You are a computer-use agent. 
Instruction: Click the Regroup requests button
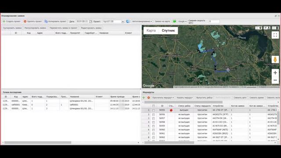point(35,28)
